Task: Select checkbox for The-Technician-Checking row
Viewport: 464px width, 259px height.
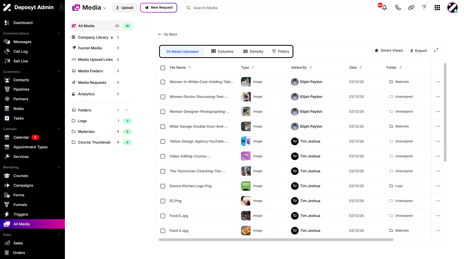Action: [x=163, y=171]
